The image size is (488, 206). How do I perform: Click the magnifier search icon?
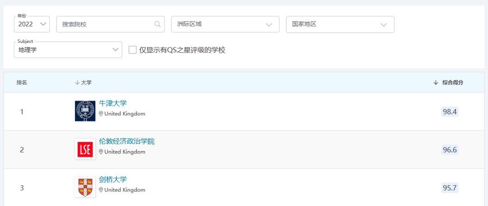(x=158, y=24)
